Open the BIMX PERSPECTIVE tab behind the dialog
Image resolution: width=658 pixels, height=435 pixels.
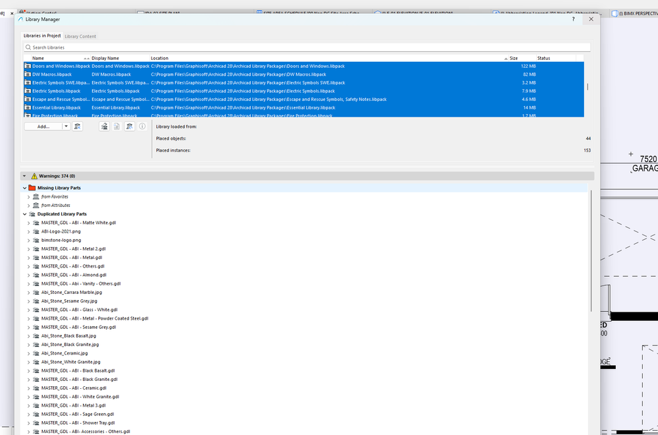tap(634, 13)
